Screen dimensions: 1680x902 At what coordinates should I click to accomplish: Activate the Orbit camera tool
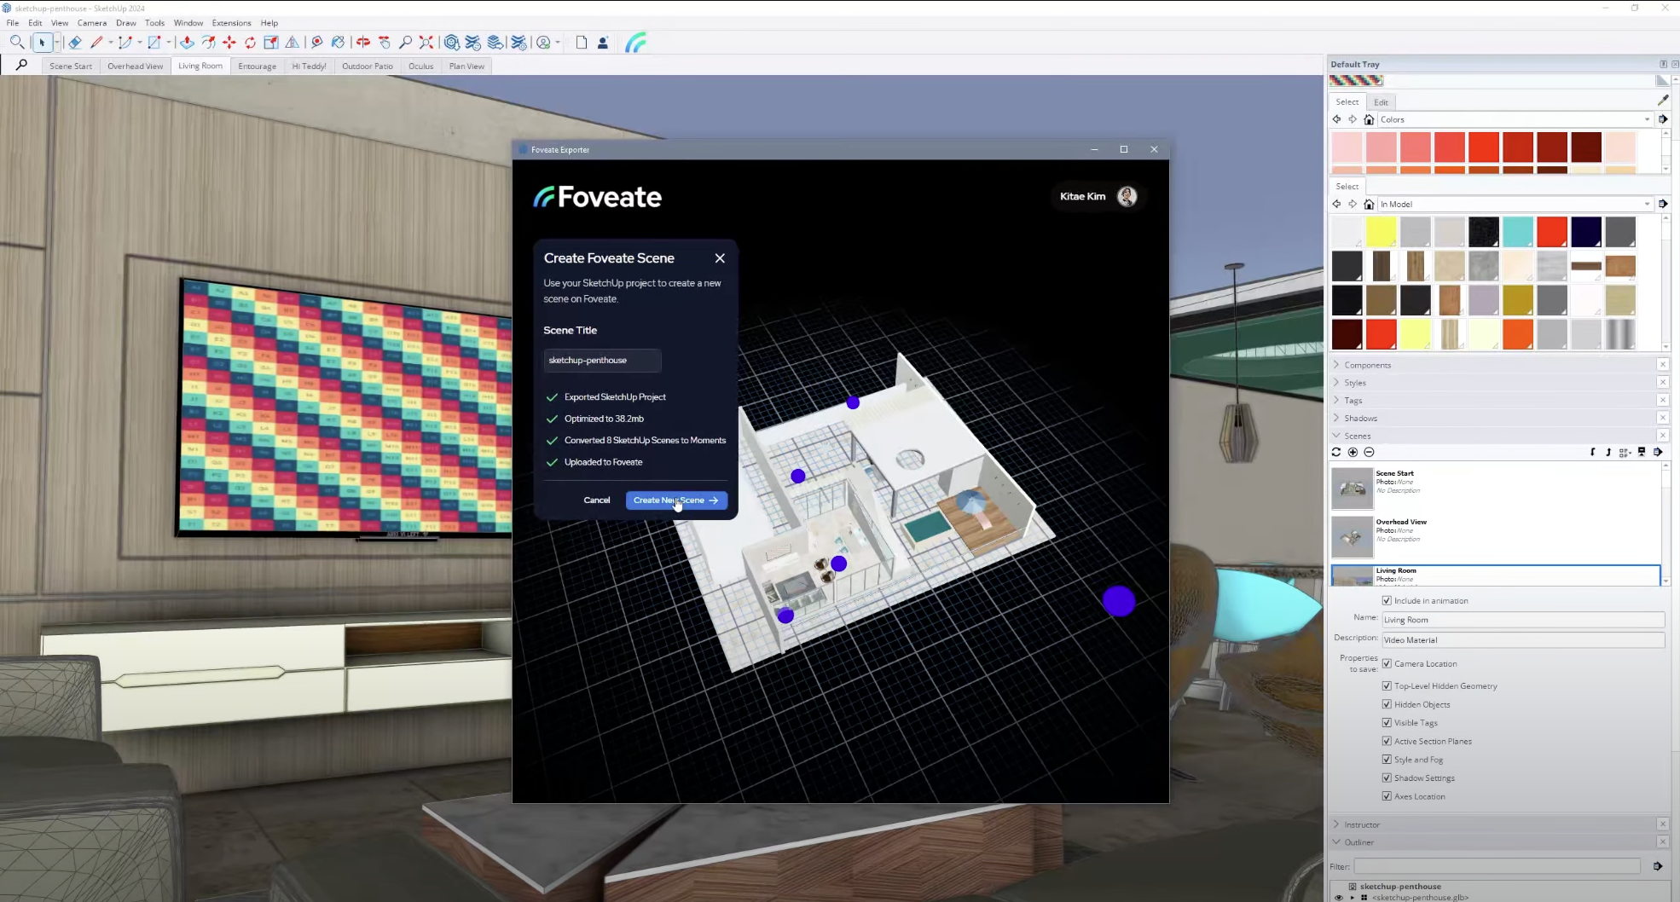coord(363,43)
